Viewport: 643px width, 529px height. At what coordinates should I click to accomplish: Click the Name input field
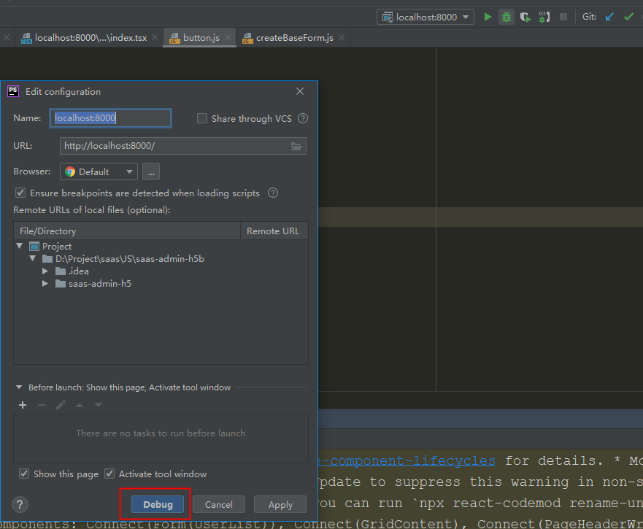point(110,118)
